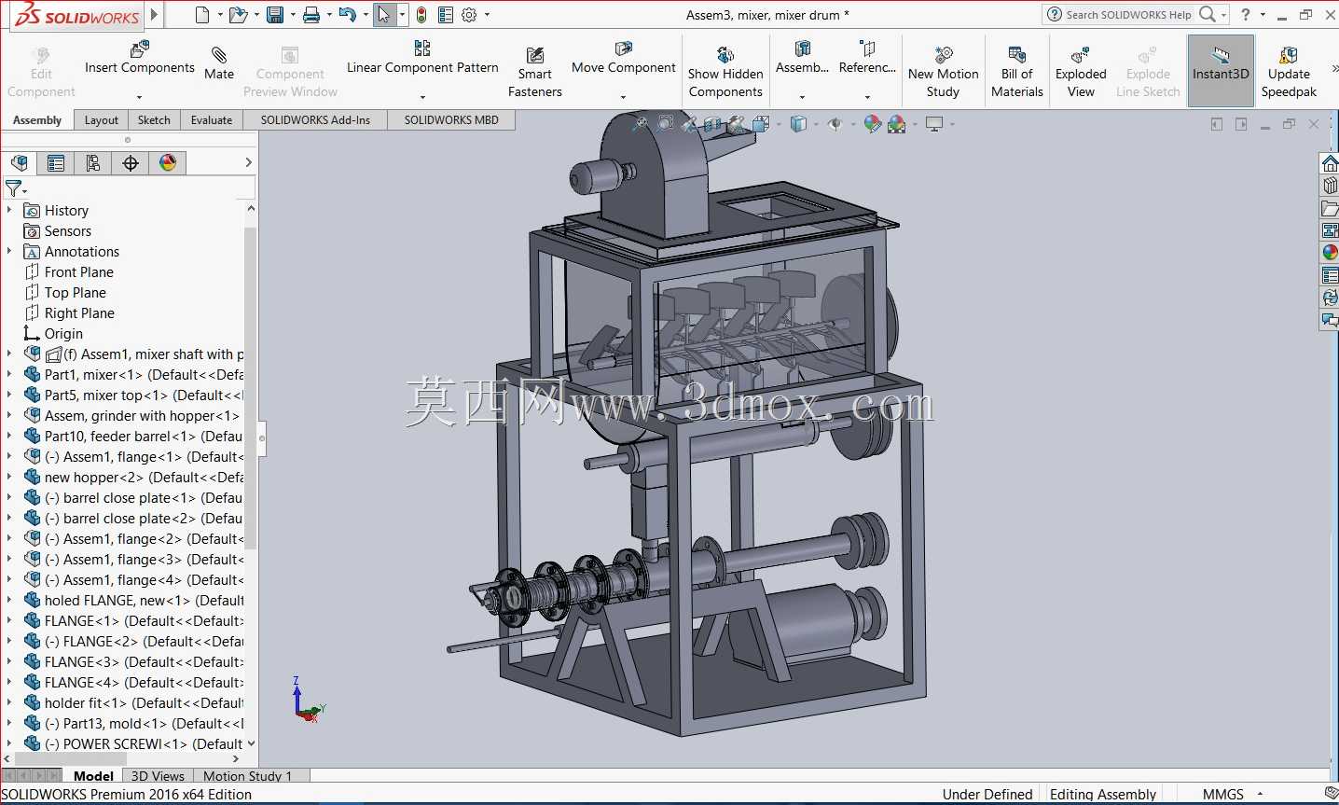Viewport: 1339px width, 805px height.
Task: Click the Zoom to Area icon
Action: coord(665,123)
